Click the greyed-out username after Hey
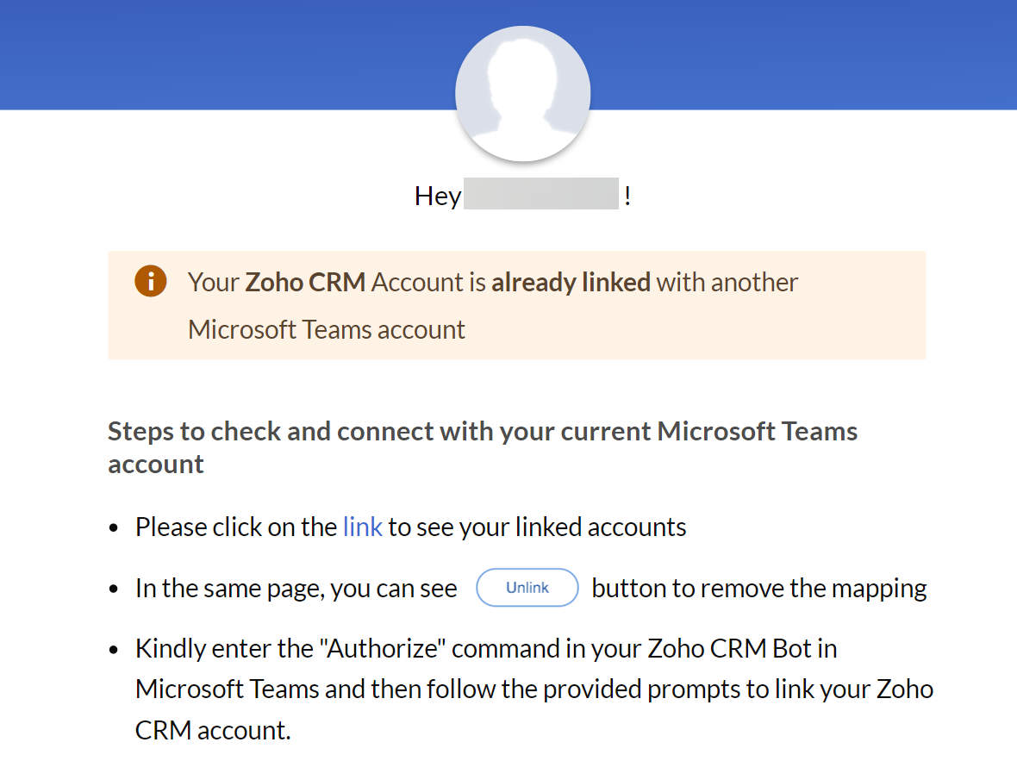Screen dimensions: 1017x761 click(541, 194)
